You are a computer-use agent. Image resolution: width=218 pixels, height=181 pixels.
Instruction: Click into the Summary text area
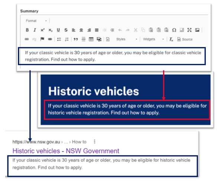[x=112, y=56]
